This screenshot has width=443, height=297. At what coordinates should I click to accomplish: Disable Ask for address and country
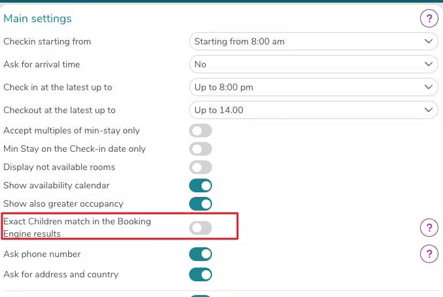tap(201, 275)
